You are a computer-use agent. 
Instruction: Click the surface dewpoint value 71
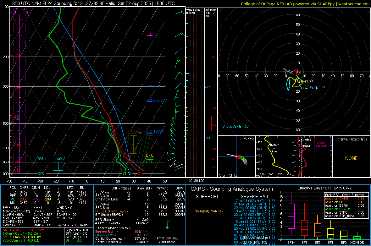125,173
